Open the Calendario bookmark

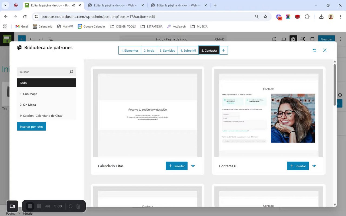pos(43,26)
